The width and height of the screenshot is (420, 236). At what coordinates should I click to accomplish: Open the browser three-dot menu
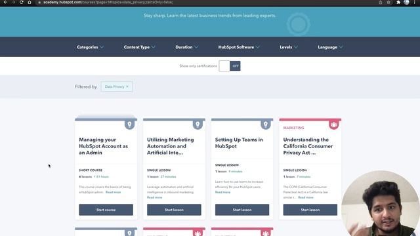pos(414,3)
